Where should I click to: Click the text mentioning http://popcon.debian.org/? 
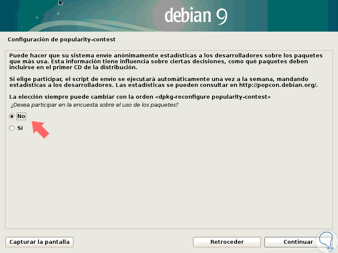pyautogui.click(x=164, y=82)
